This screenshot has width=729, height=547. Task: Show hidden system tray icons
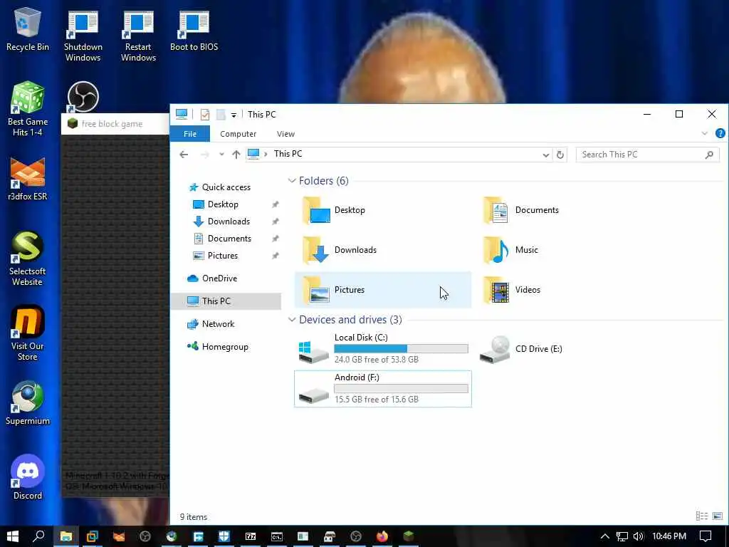(605, 536)
